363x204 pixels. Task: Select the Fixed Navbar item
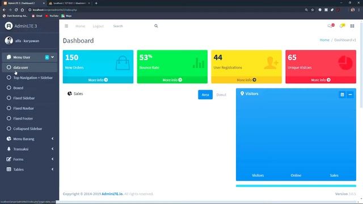pyautogui.click(x=29, y=108)
